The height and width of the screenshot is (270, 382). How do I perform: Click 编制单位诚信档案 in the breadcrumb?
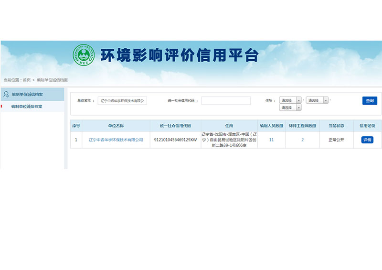click(52, 80)
